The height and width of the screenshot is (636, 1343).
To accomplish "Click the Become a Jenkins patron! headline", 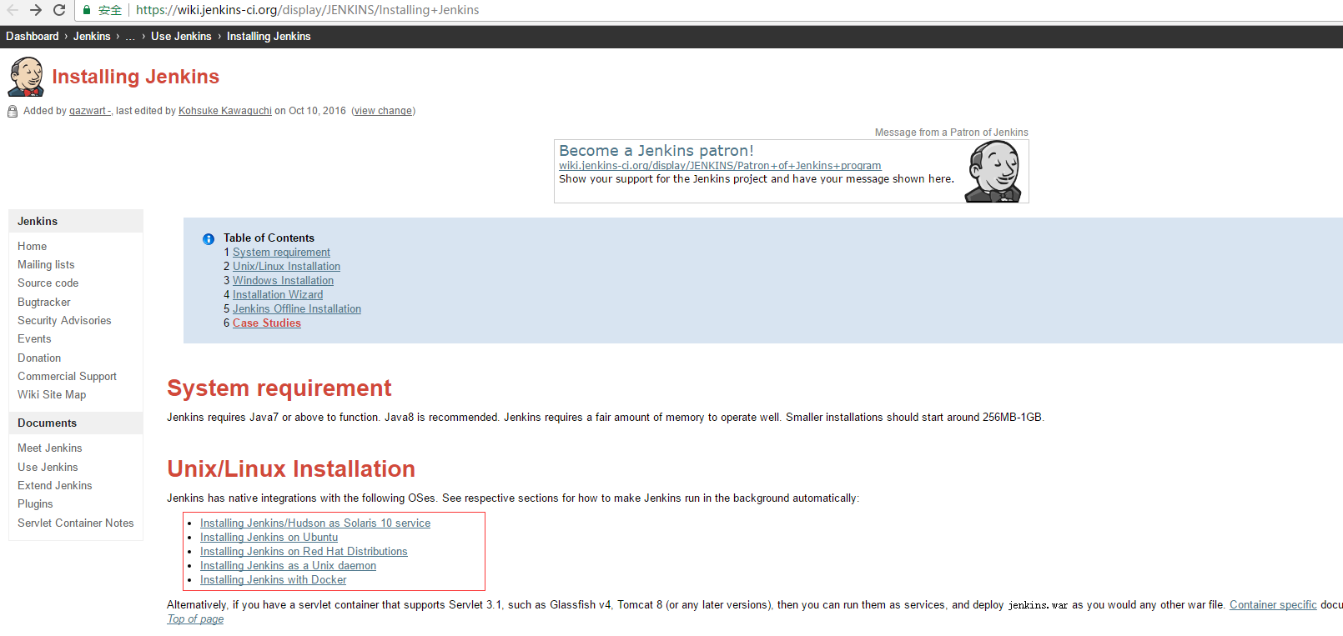I will pos(656,151).
